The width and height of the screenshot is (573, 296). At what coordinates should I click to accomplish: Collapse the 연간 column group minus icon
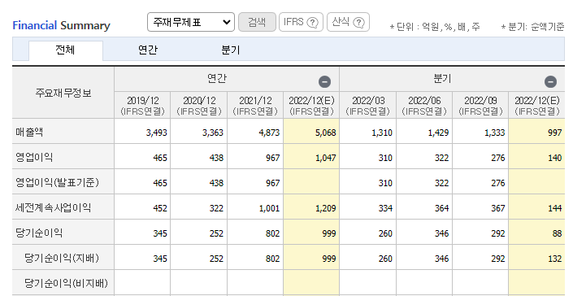(x=324, y=81)
